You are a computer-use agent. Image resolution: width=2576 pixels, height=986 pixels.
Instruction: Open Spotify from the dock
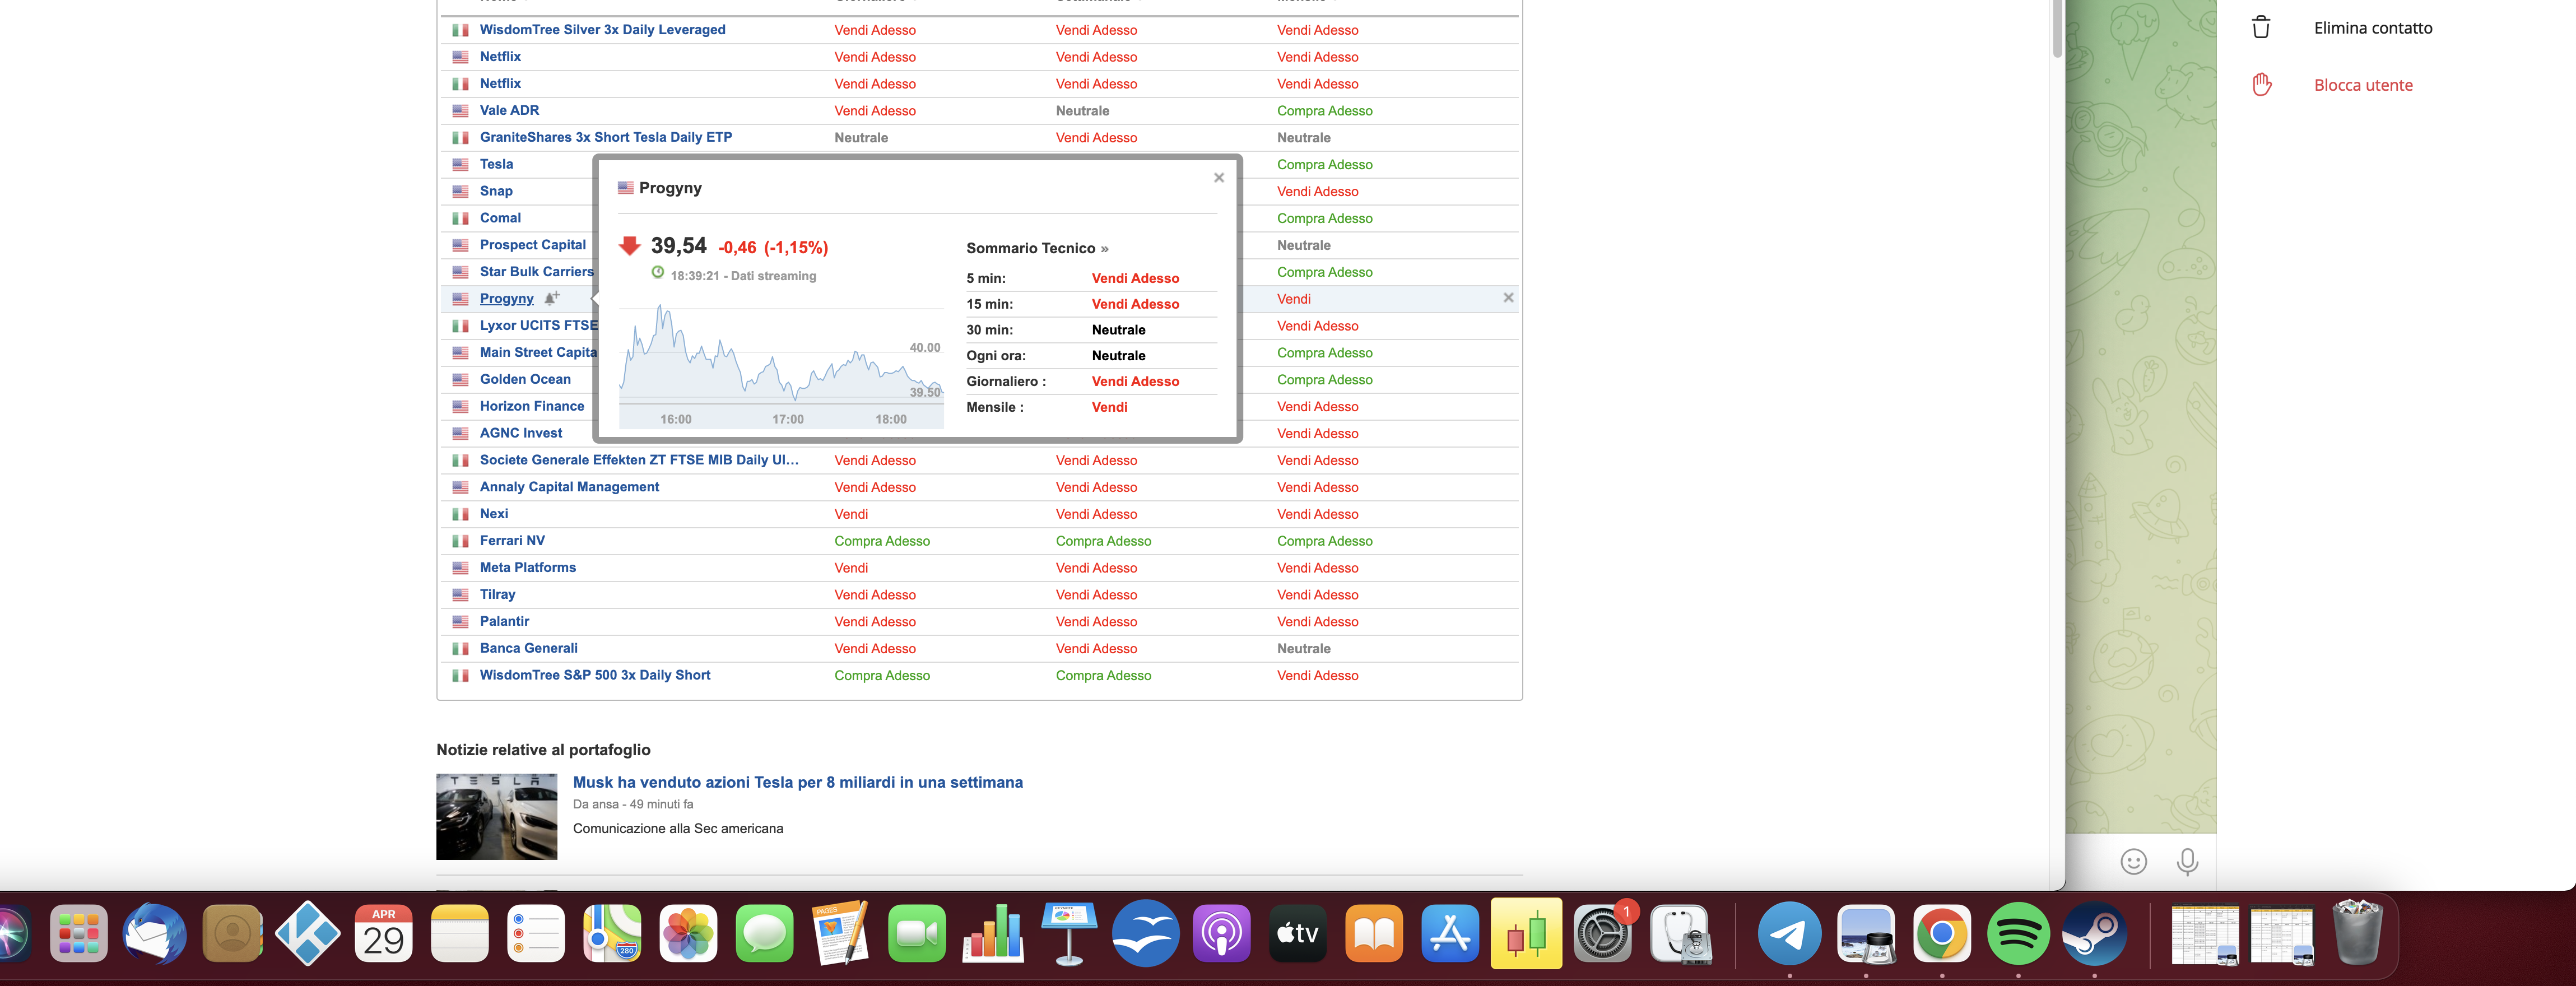(2018, 934)
